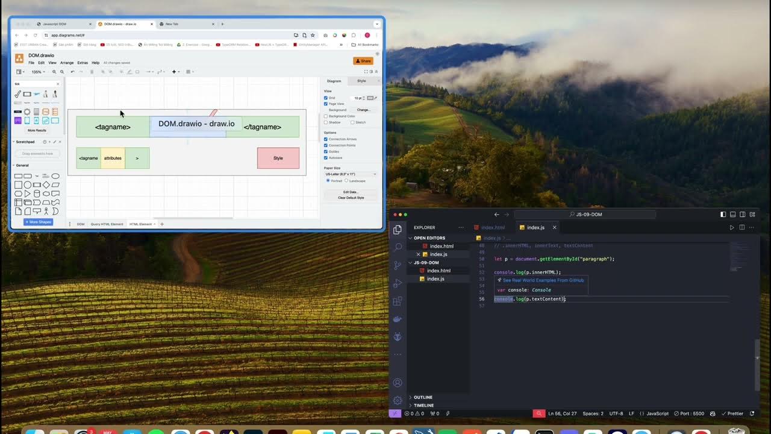Screen dimensions: 771x434
Task: Toggle the Guides checkbox
Action: click(x=326, y=151)
